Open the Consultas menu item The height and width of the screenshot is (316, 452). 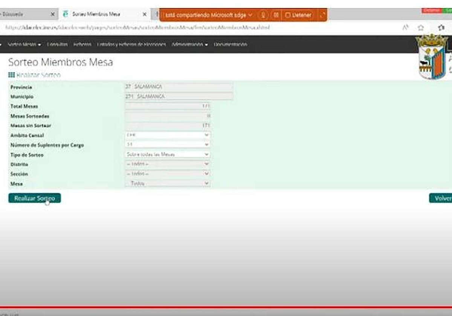coord(57,44)
